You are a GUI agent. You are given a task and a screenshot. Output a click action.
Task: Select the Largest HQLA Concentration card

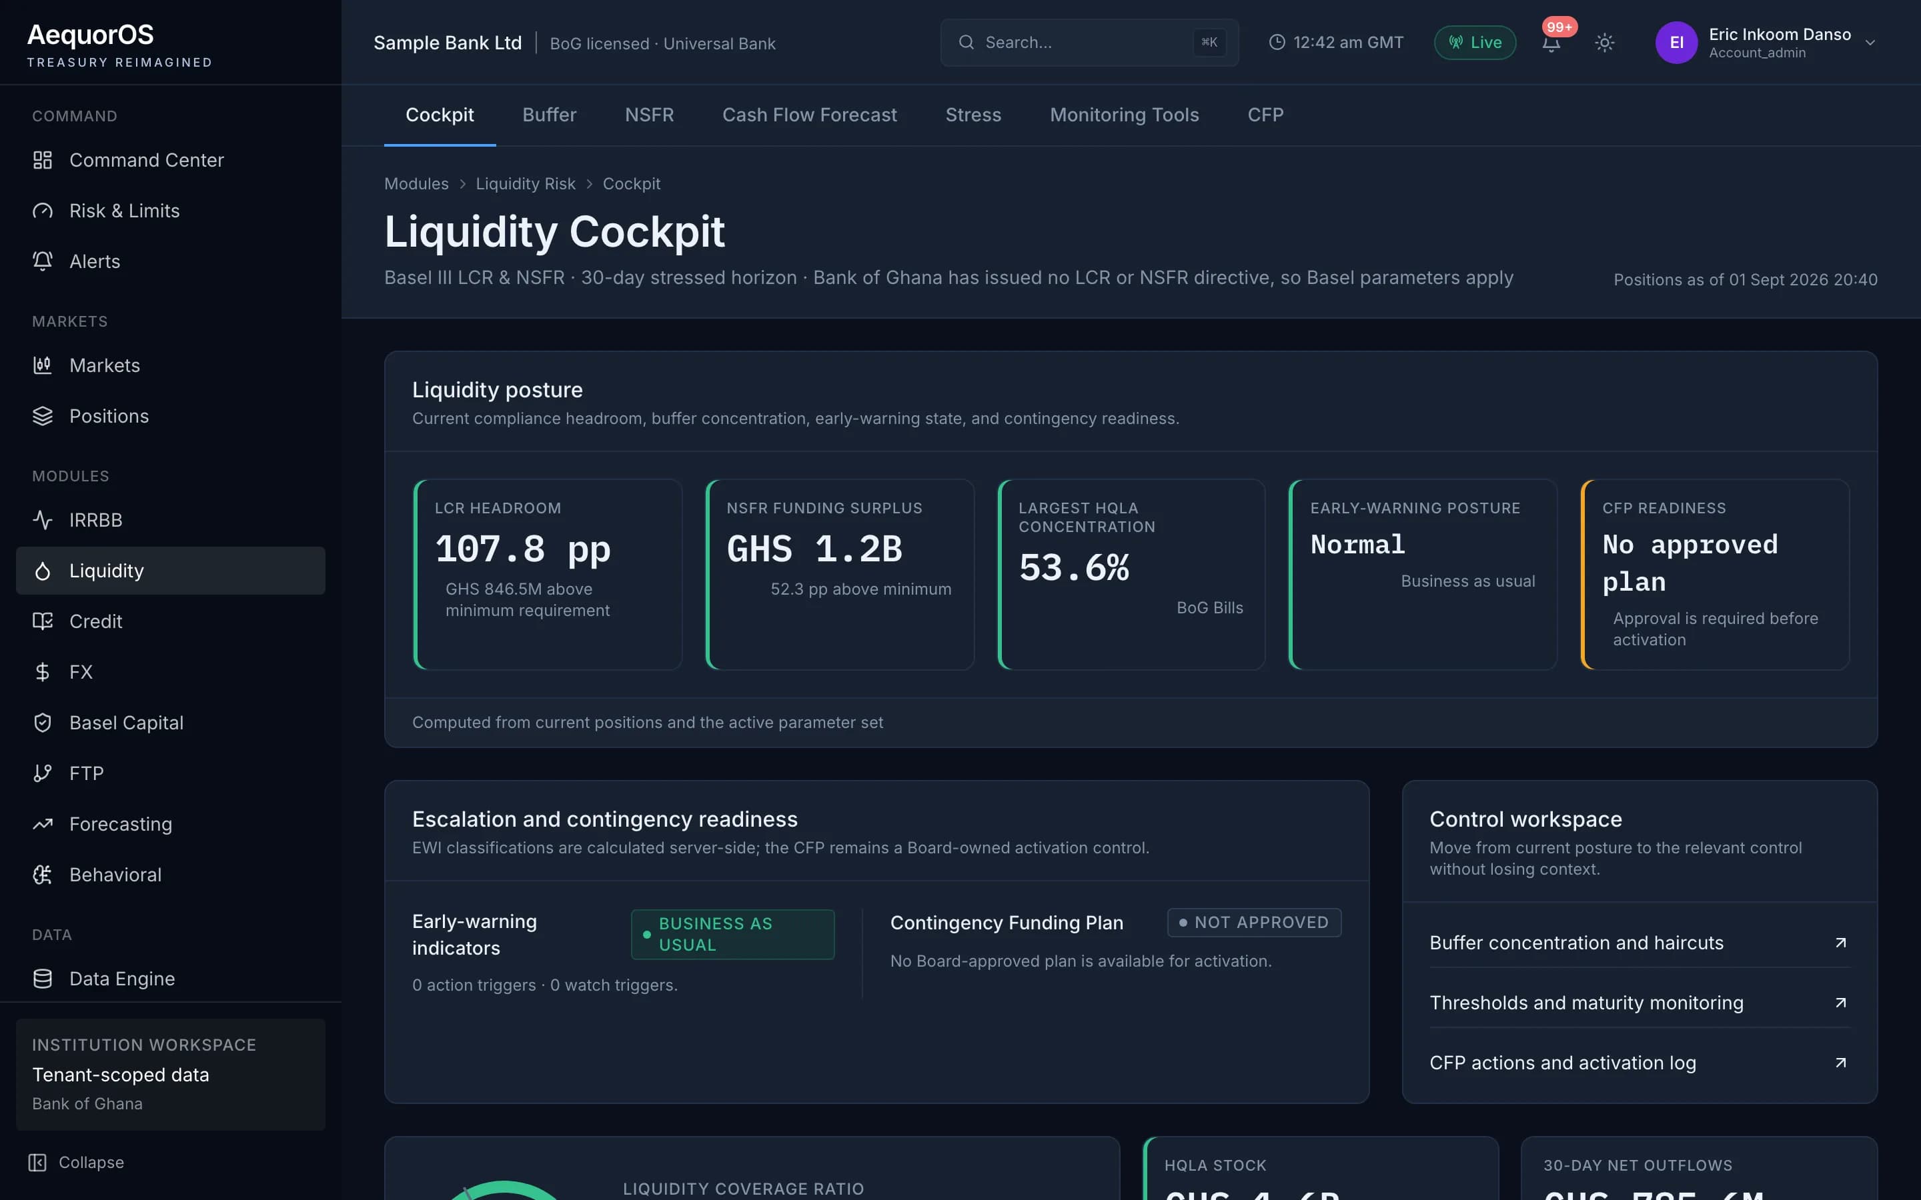point(1131,575)
